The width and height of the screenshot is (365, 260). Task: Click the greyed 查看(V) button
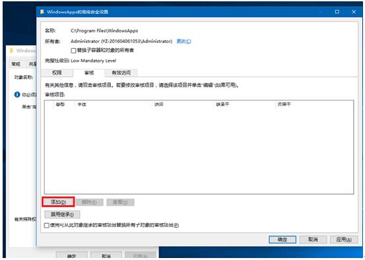click(120, 202)
